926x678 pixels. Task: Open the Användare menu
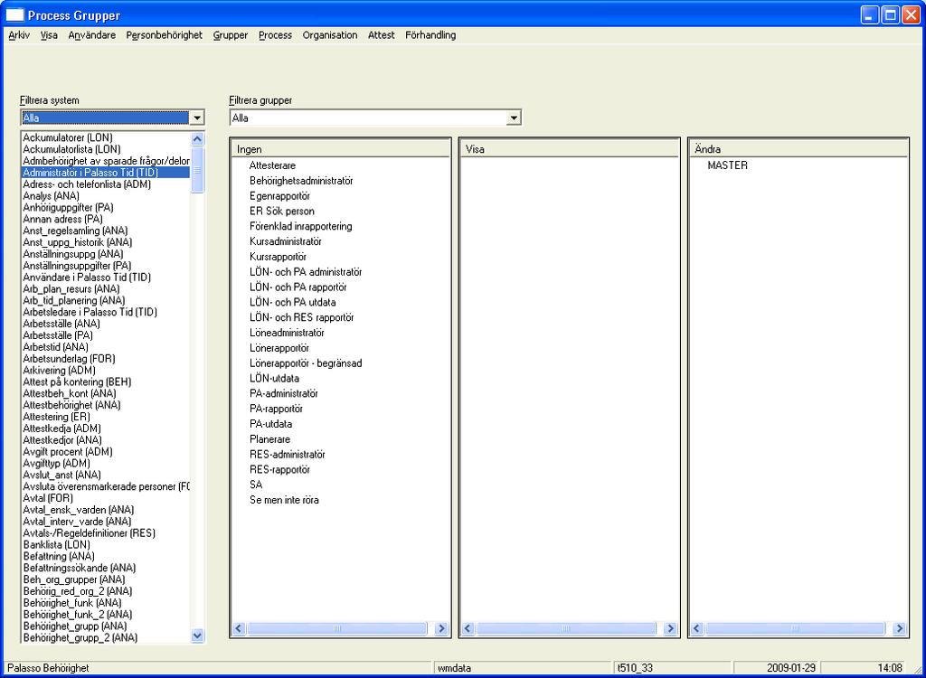click(x=92, y=35)
